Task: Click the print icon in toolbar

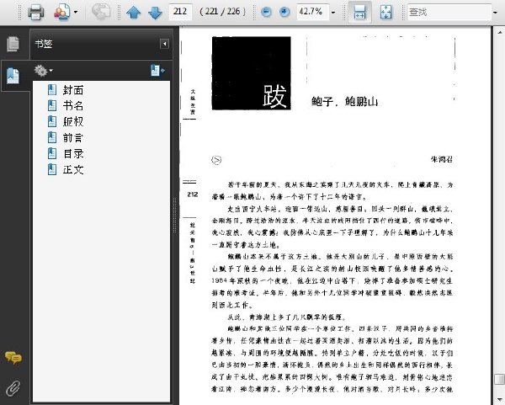Action: pos(35,13)
